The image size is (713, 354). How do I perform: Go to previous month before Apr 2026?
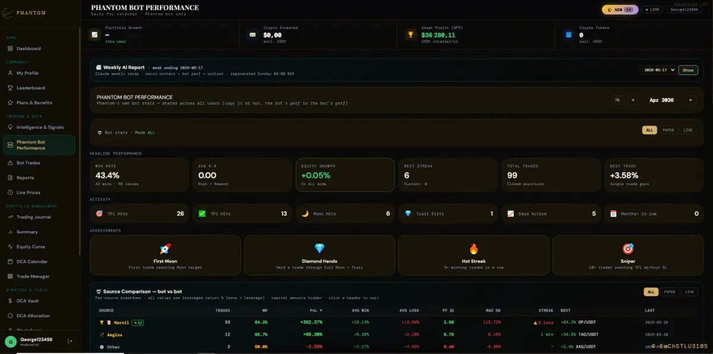632,100
